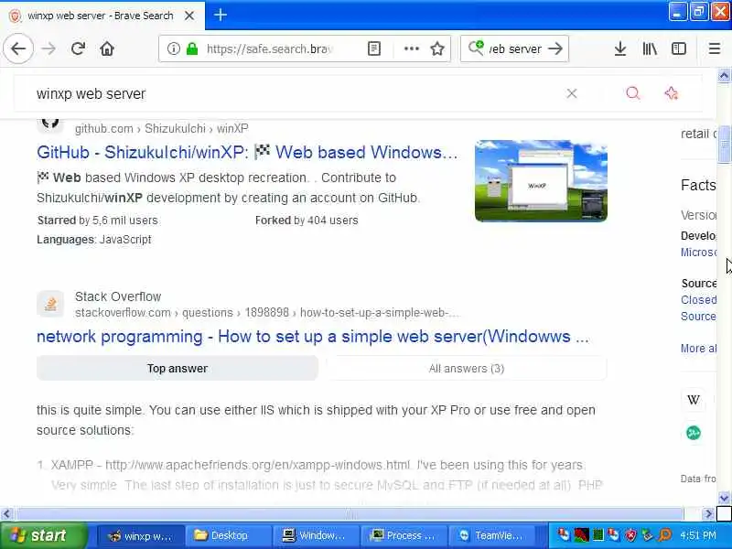Click the pink Brave search magnifier button

pyautogui.click(x=632, y=93)
